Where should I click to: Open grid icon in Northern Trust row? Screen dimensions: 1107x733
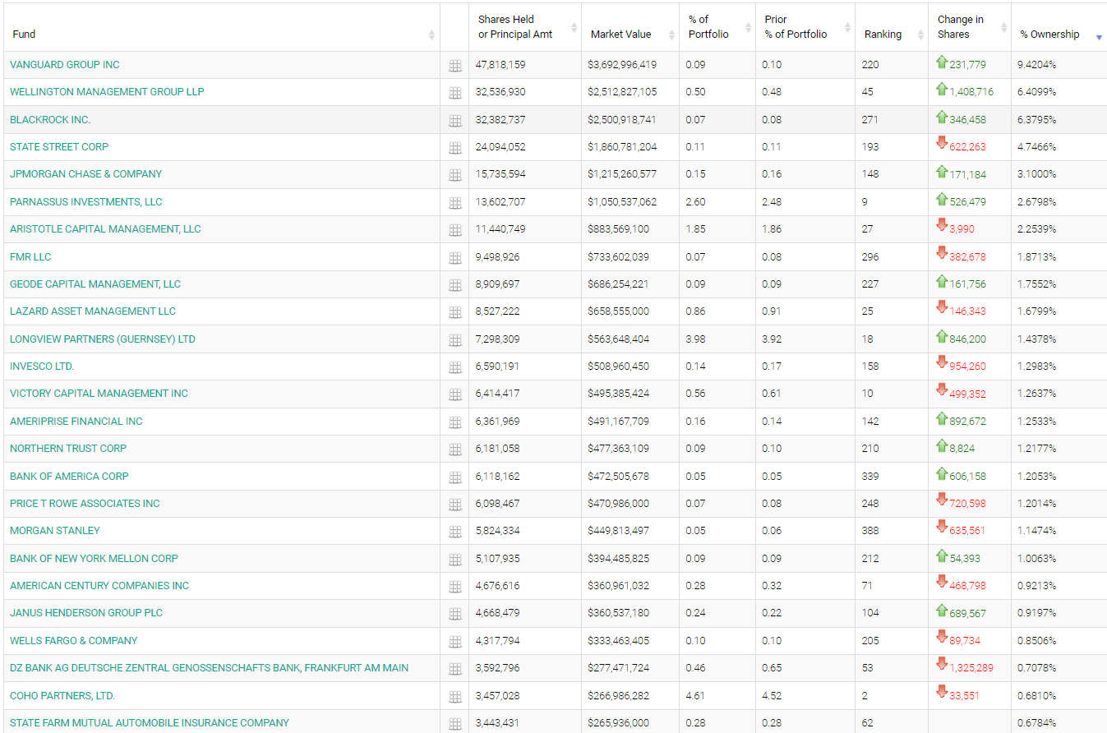coord(454,449)
